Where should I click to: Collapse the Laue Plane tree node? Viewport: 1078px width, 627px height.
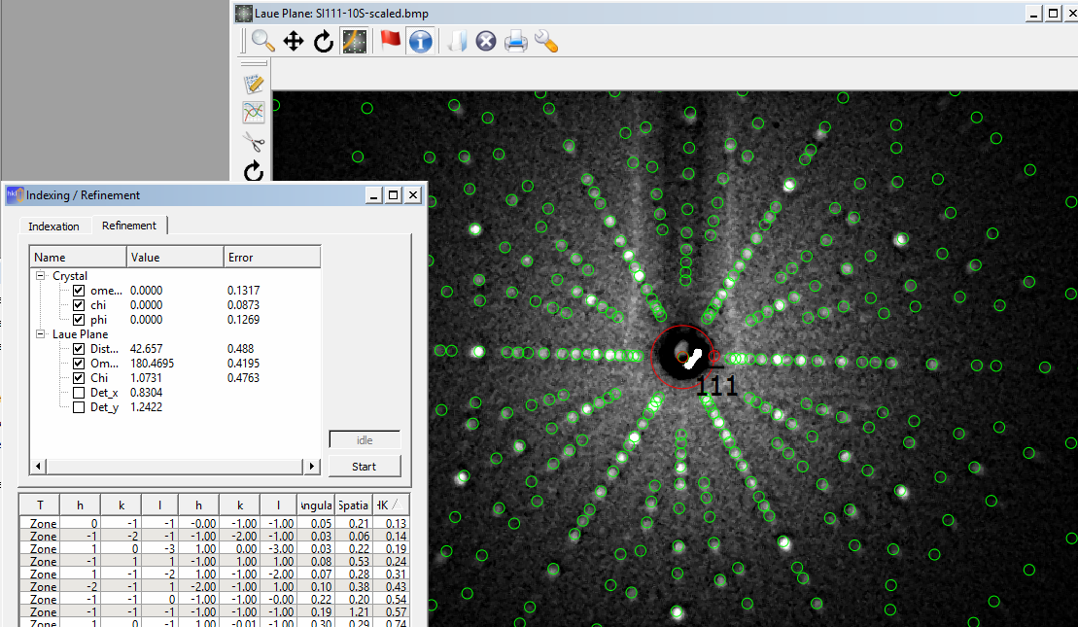coord(42,334)
